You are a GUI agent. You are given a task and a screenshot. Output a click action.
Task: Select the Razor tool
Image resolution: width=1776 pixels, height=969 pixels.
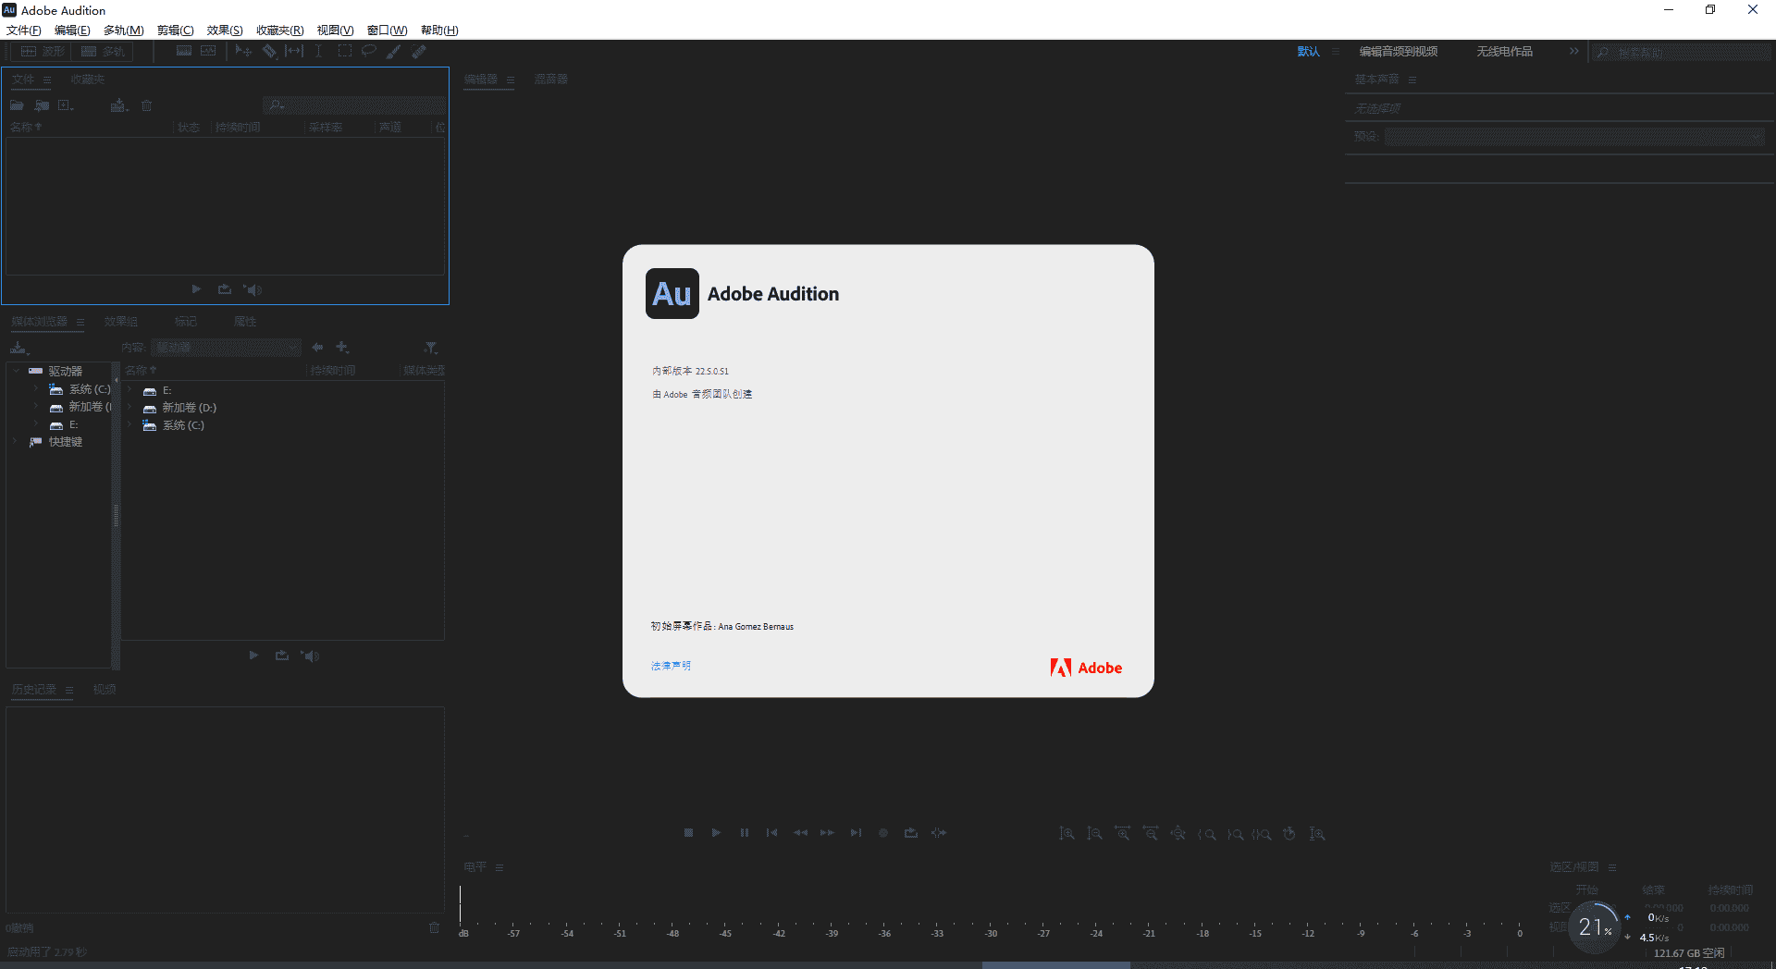269,52
